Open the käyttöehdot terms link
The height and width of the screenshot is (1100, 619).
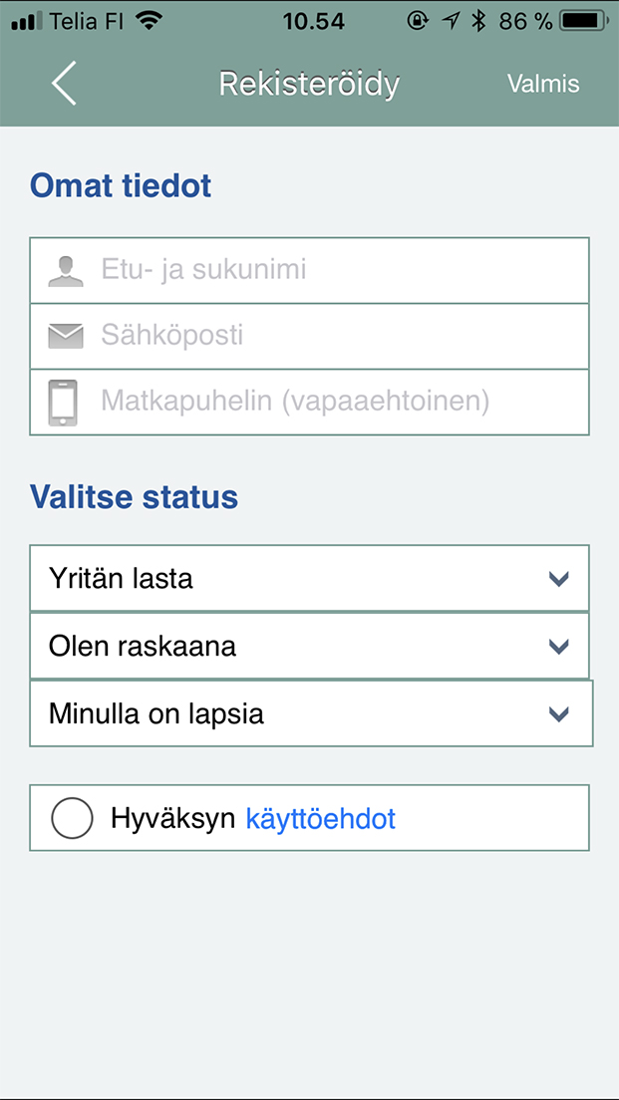click(320, 819)
